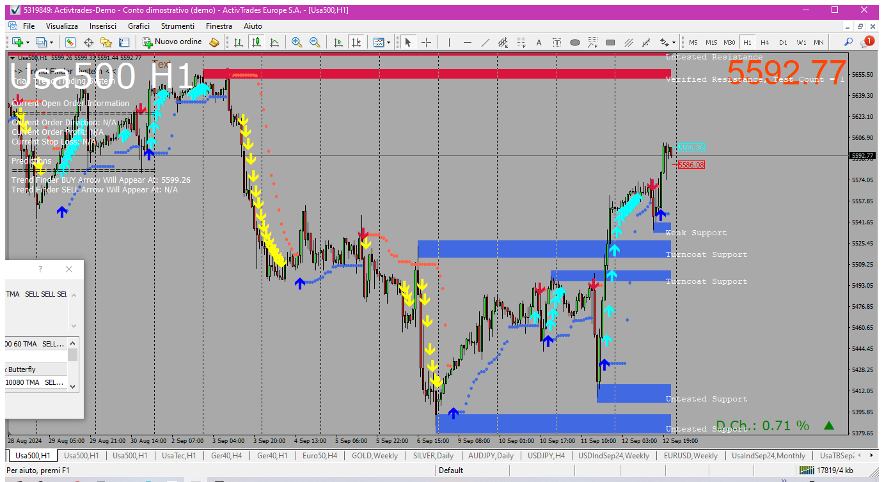Open MetaEditor with the yellow book icon
The image size is (884, 482).
tap(214, 42)
